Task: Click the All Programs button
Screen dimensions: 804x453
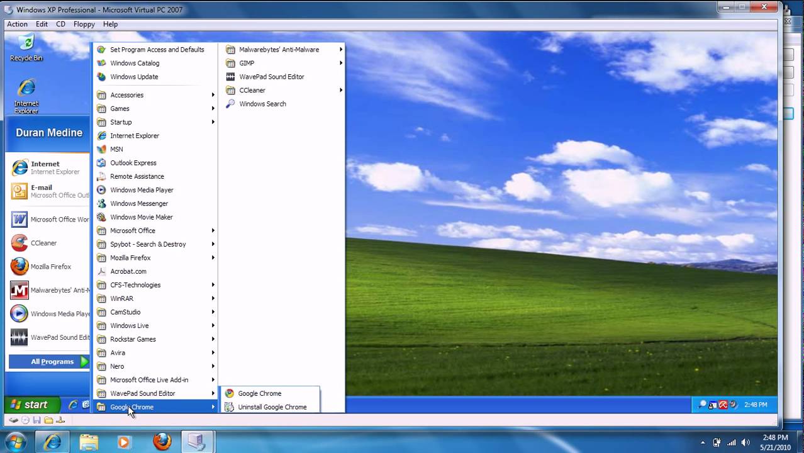Action: (52, 362)
